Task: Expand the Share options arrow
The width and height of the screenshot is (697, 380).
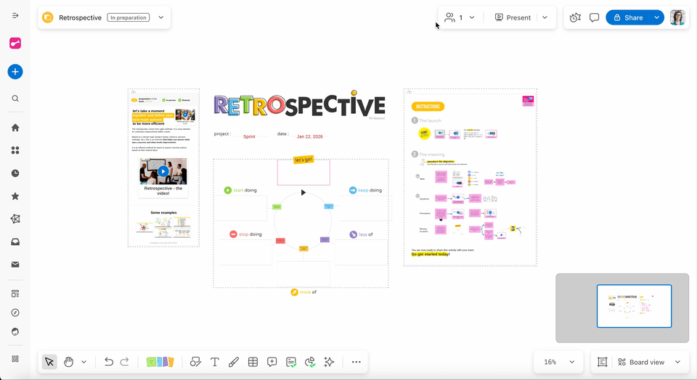Action: [657, 17]
